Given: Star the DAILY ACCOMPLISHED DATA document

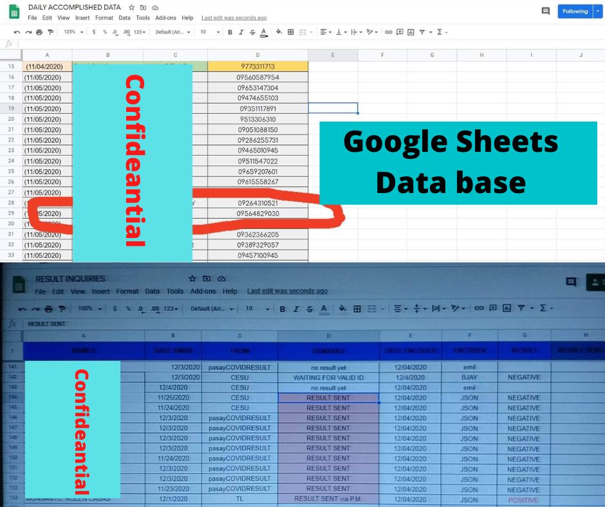Looking at the screenshot, I should tap(131, 7).
